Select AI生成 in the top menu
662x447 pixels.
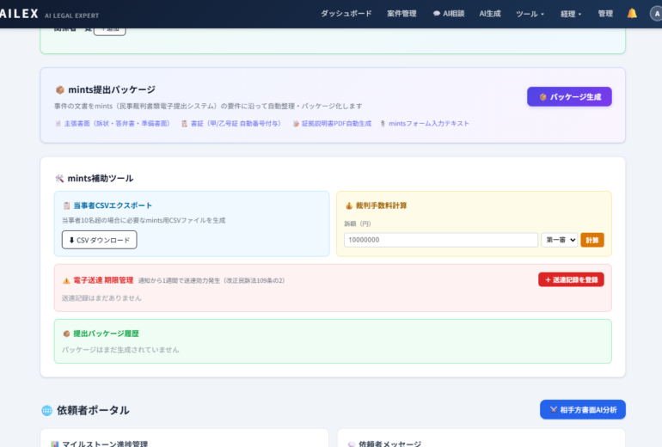coord(490,14)
